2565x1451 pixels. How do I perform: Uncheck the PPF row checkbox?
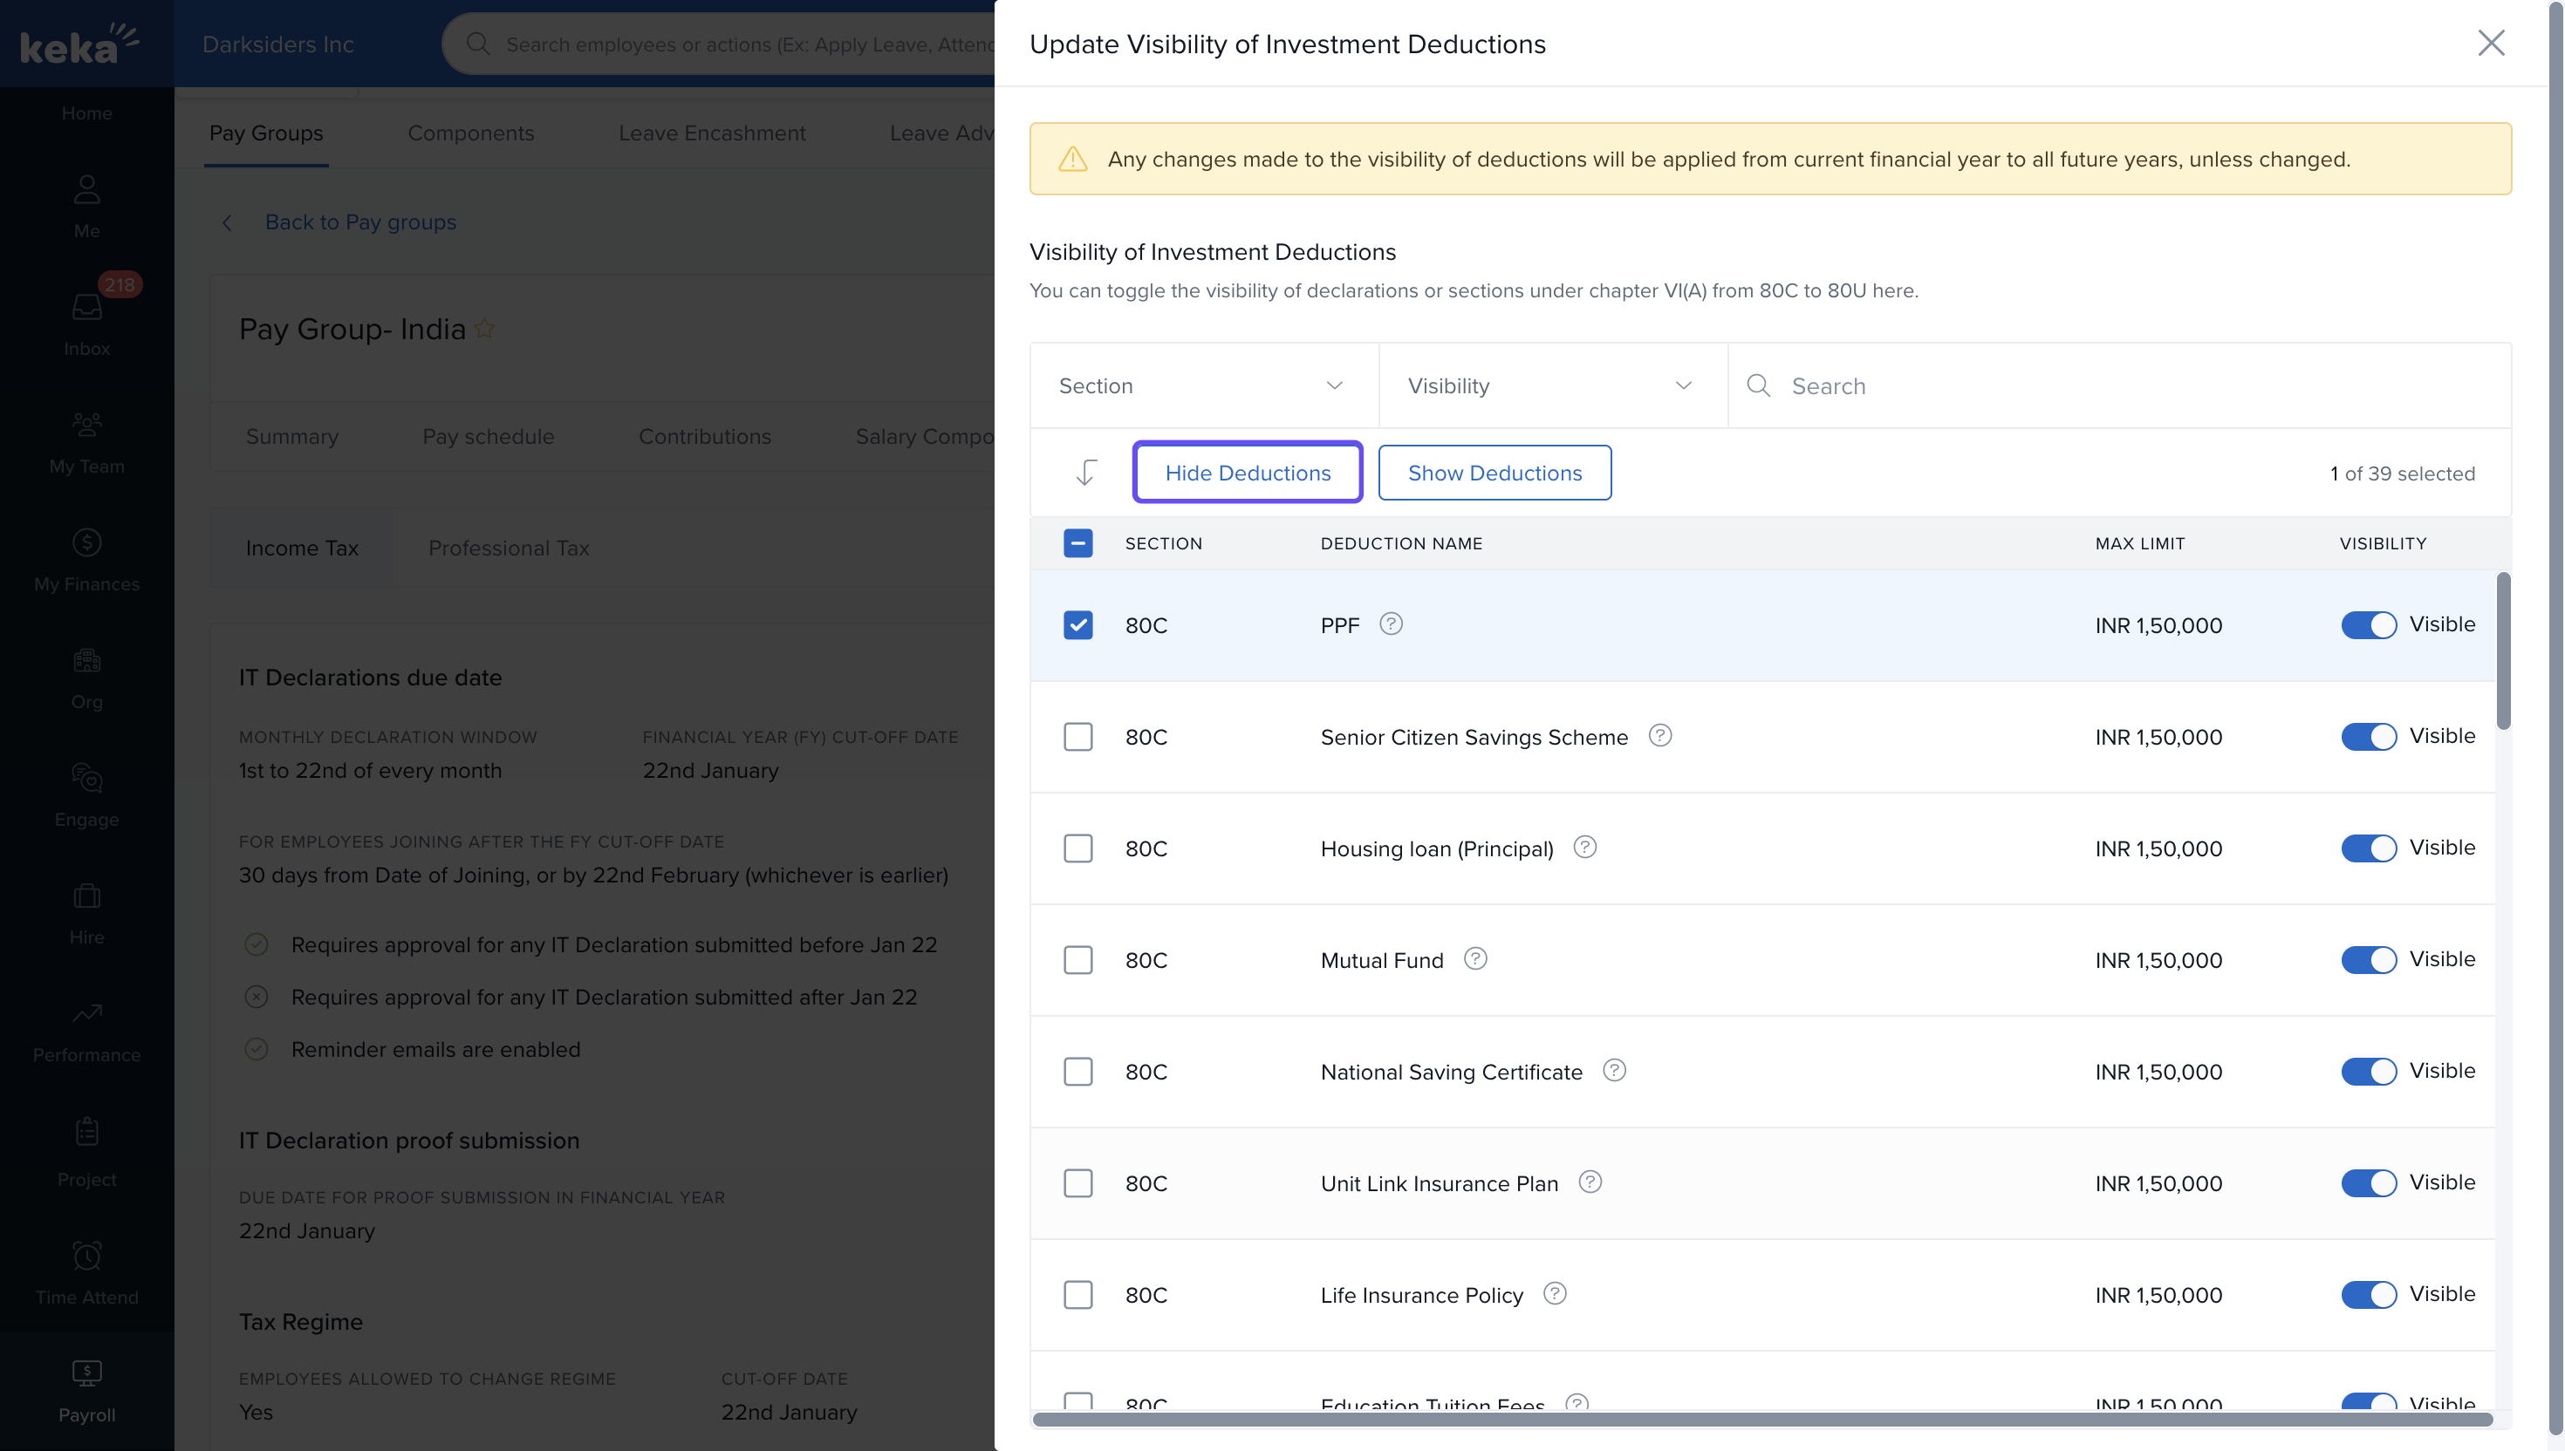point(1077,625)
